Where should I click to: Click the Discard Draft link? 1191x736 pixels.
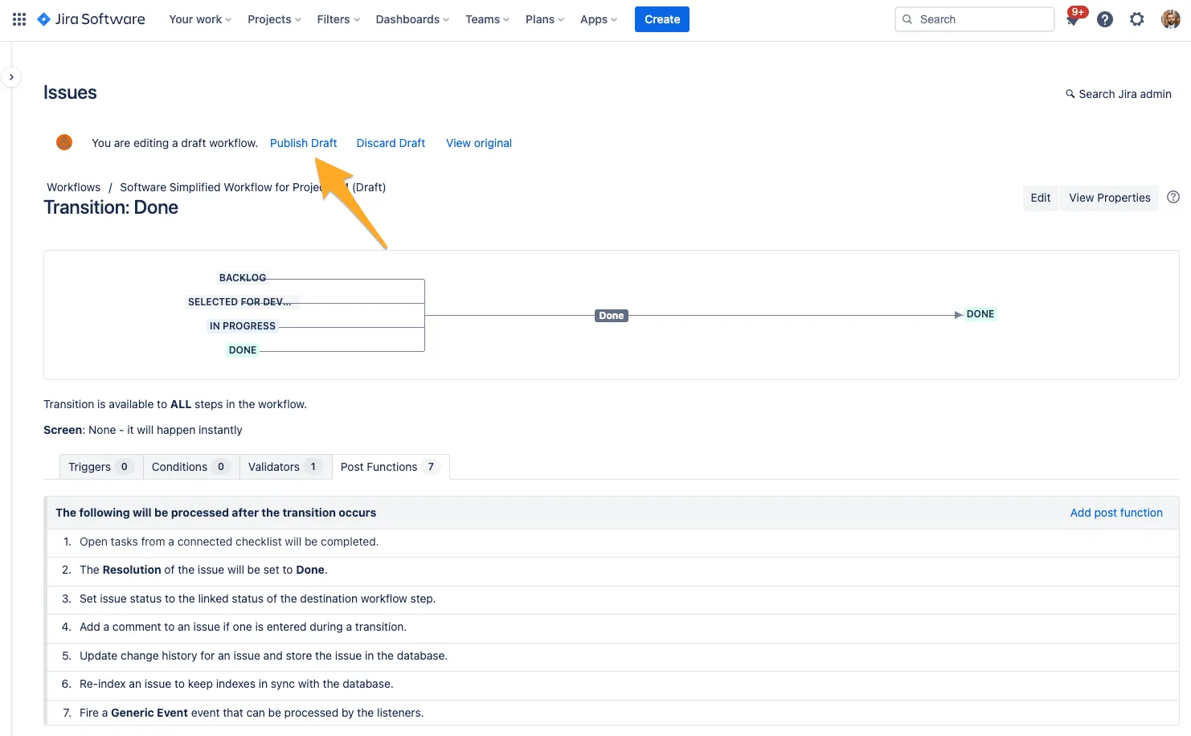pyautogui.click(x=391, y=143)
